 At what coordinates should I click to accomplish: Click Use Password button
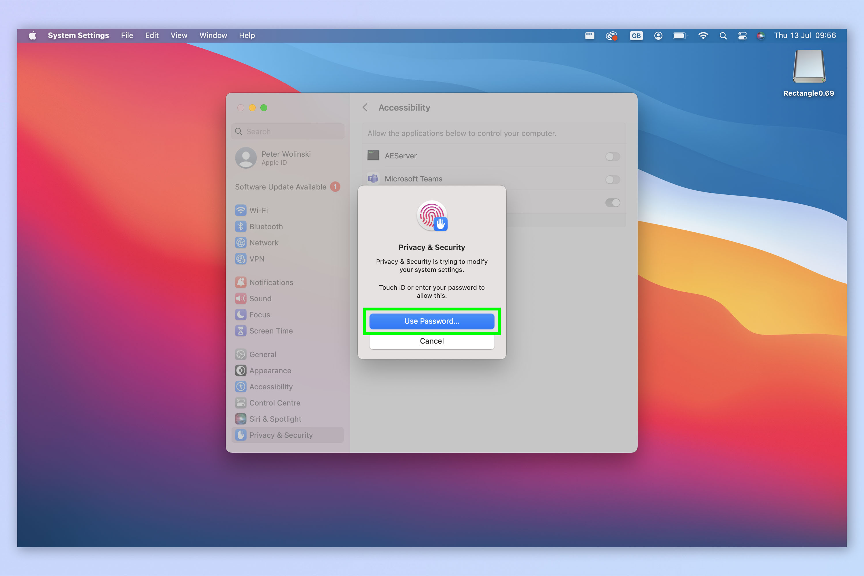click(x=431, y=320)
